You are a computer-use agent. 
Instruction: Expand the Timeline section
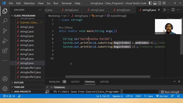pos(27,87)
